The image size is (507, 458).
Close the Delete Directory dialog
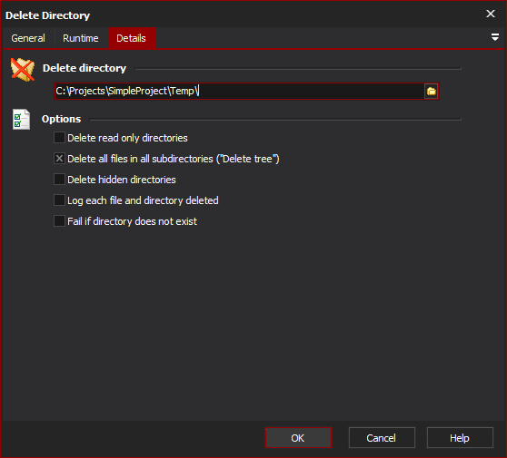(490, 14)
